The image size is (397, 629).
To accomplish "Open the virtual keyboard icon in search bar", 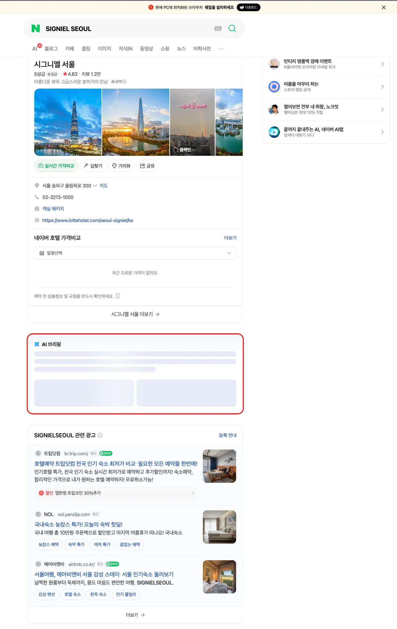I will (218, 28).
